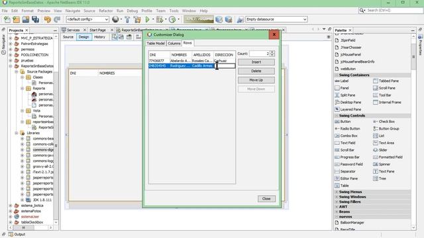Switch to the History editor view

pos(99,37)
